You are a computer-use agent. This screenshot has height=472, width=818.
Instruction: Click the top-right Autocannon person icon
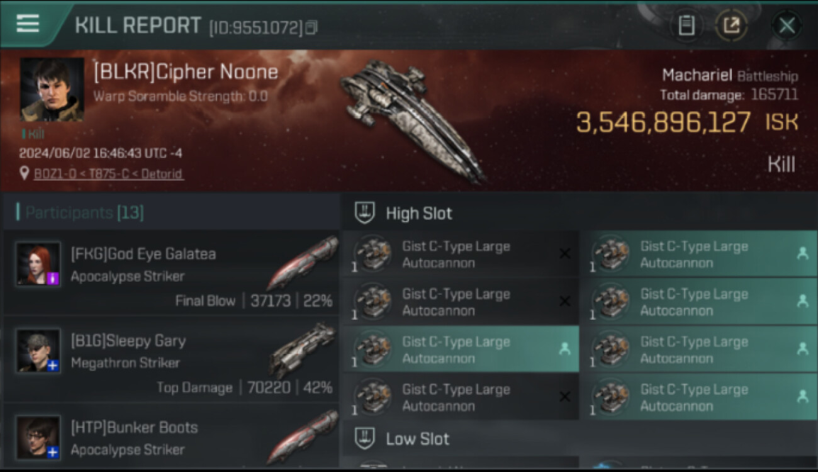click(802, 253)
